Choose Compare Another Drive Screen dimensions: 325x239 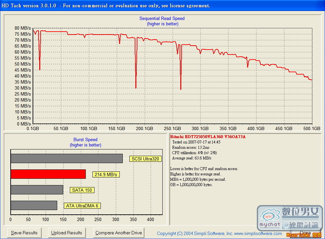pos(118,233)
